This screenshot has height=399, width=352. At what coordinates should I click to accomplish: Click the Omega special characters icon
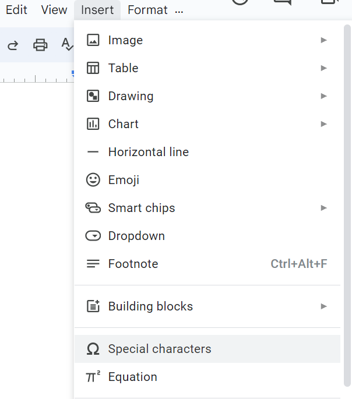(93, 349)
